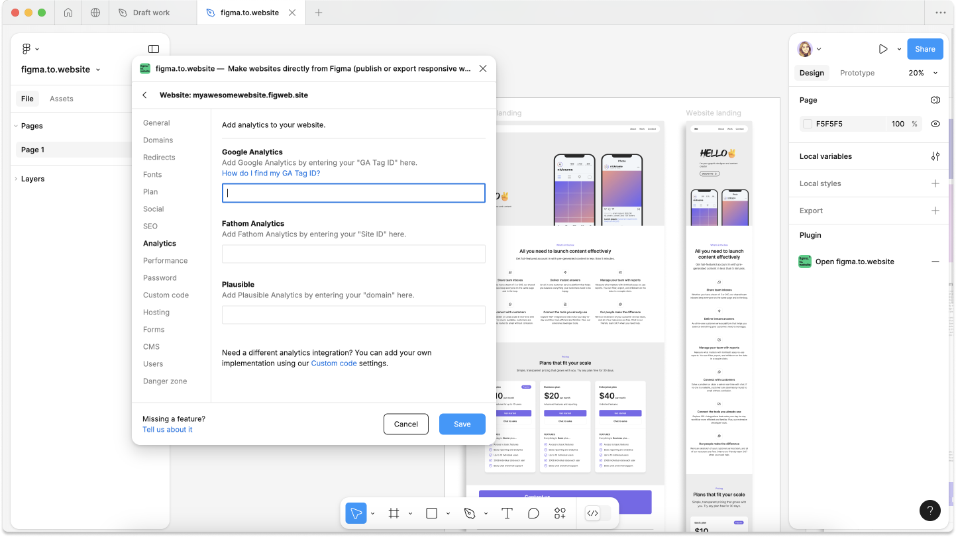Viewport: 956px width, 537px height.
Task: Open the file name figma.to.website dropdown
Action: point(61,70)
